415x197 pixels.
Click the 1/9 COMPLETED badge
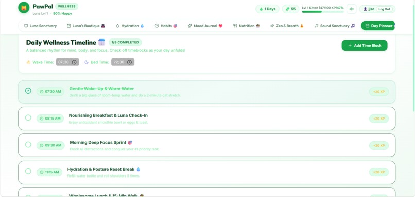125,42
